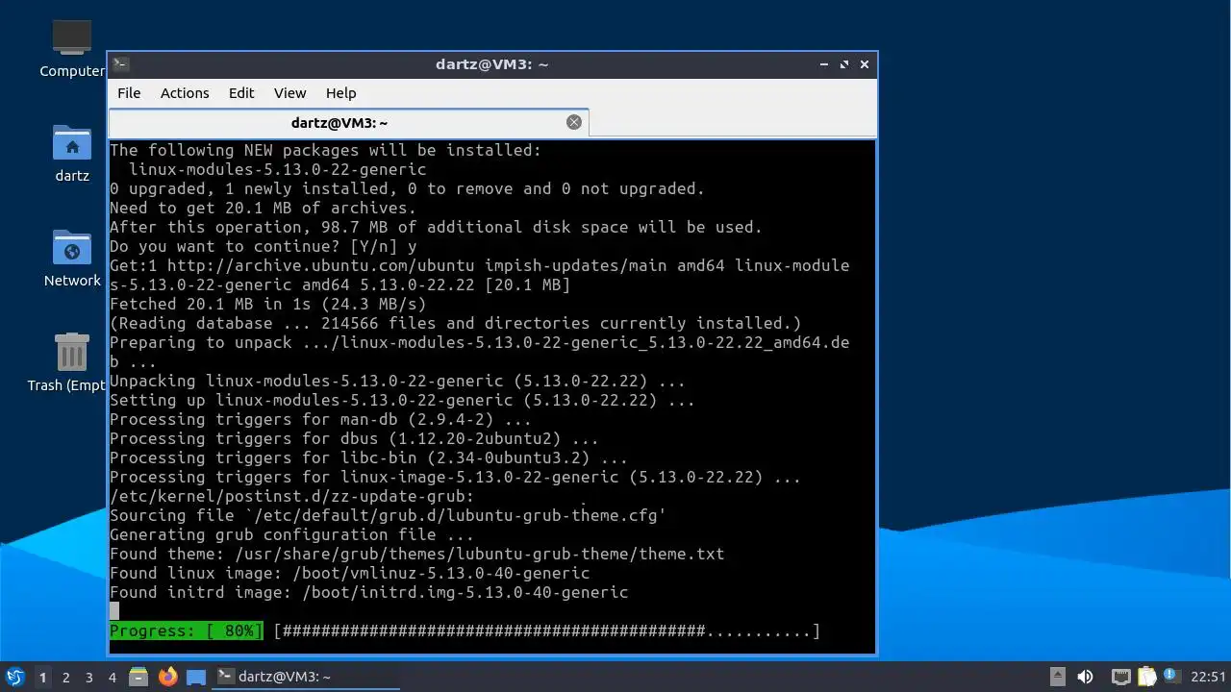Image resolution: width=1231 pixels, height=692 pixels.
Task: Click the removable media eject tray icon
Action: click(1057, 677)
